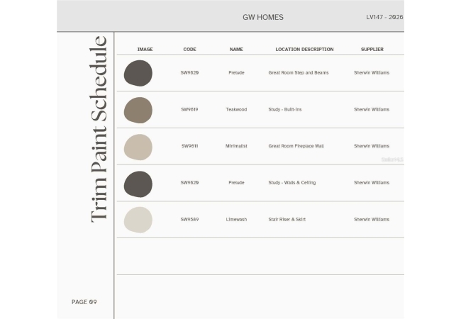Select the NAME column header
Viewport: 461px width, 319px height.
click(x=236, y=50)
